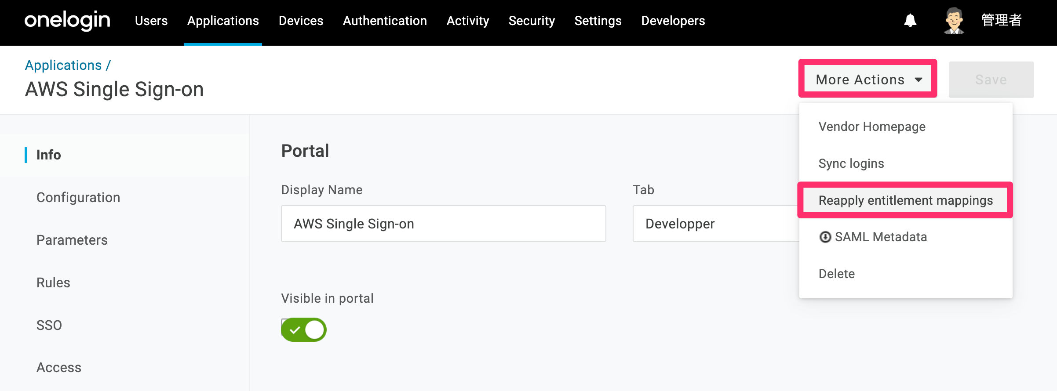1057x391 pixels.
Task: Choose Delete from More Actions menu
Action: 837,274
